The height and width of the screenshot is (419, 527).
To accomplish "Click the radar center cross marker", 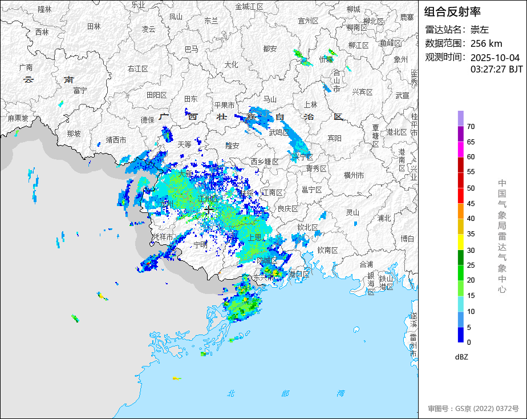I will tap(209, 210).
